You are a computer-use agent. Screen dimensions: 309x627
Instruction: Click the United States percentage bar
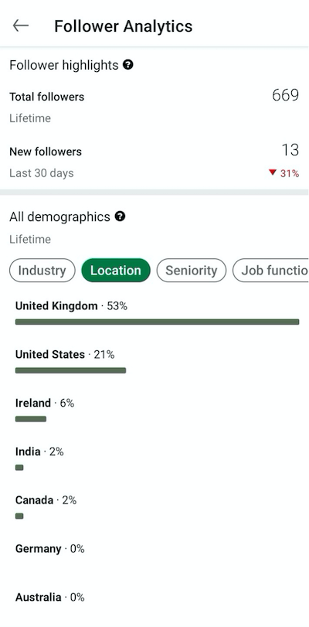click(x=71, y=370)
